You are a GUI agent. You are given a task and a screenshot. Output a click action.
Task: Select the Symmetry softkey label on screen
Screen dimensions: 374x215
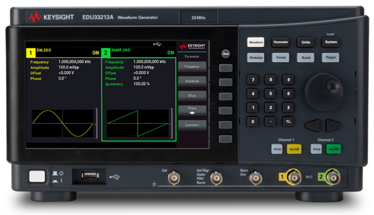[x=192, y=125]
